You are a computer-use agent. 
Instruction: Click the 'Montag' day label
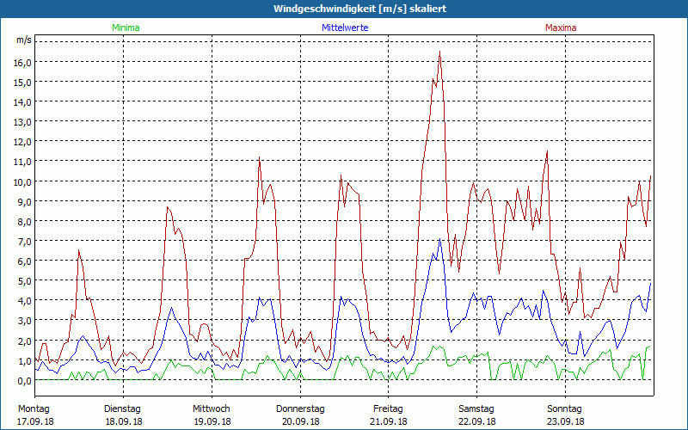[x=34, y=409]
